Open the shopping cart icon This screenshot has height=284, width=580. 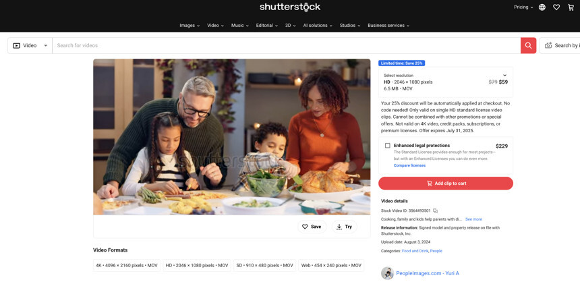pos(571,7)
